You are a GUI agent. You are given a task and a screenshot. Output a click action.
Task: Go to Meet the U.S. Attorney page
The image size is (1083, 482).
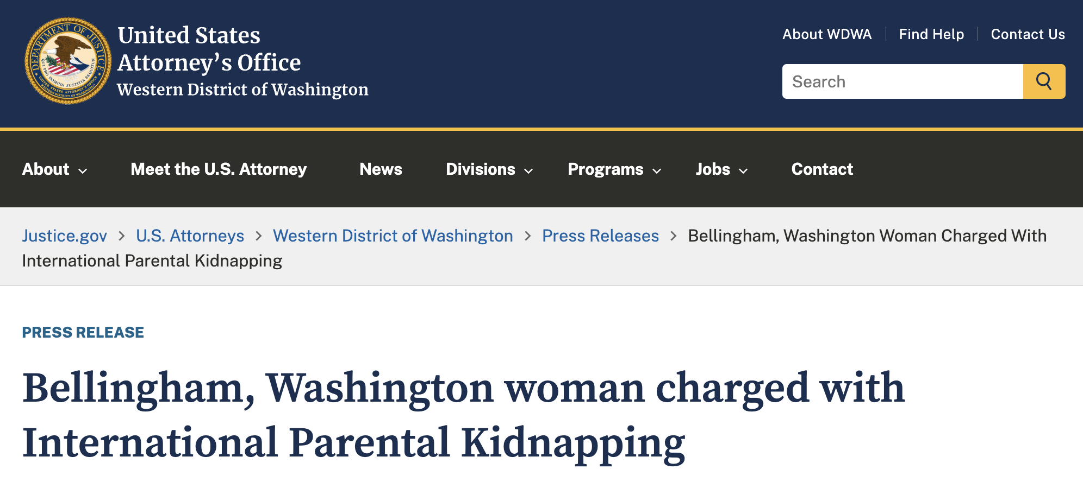[219, 169]
